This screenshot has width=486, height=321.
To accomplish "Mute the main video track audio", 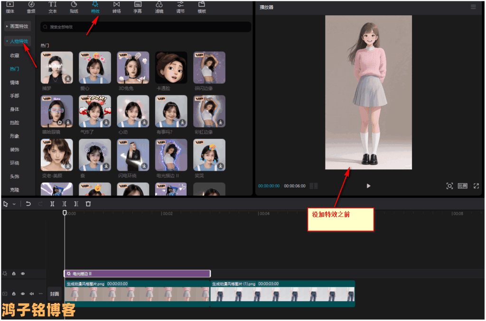I will 32,294.
